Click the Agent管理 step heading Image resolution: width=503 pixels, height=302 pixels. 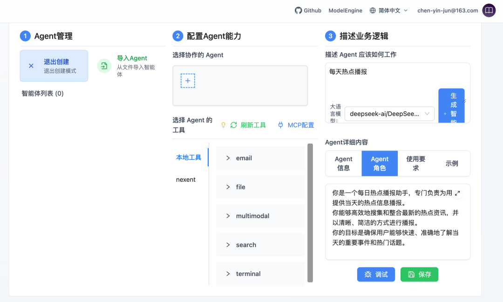53,36
